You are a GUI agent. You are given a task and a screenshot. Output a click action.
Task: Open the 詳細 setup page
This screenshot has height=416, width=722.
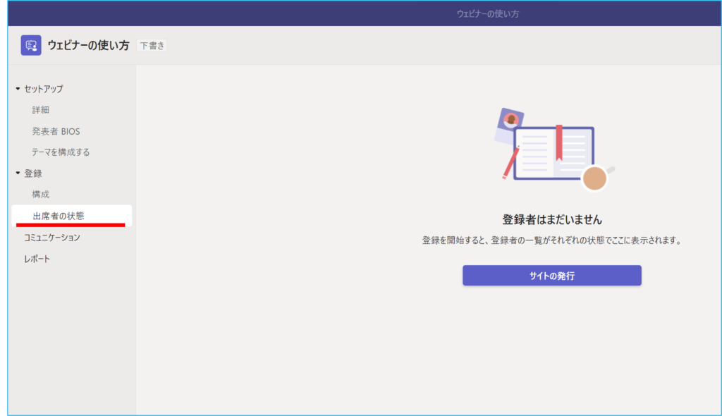(40, 110)
